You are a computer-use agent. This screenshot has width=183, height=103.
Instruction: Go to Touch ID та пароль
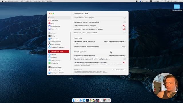tap(55, 70)
